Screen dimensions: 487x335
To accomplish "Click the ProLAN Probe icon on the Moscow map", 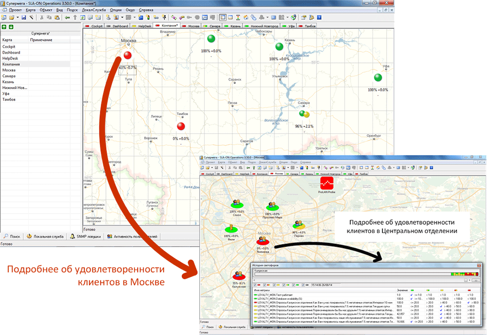I will 327,184.
